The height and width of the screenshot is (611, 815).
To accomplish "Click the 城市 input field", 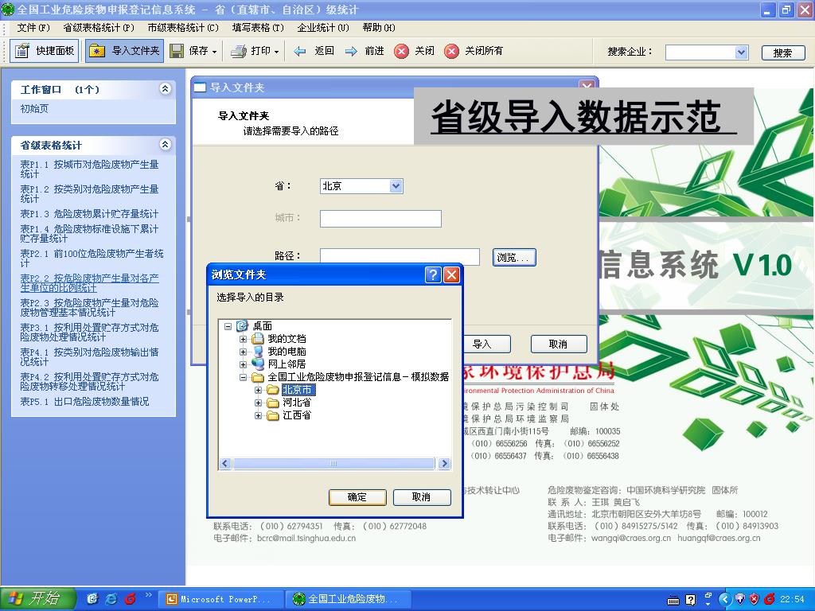I will (380, 219).
